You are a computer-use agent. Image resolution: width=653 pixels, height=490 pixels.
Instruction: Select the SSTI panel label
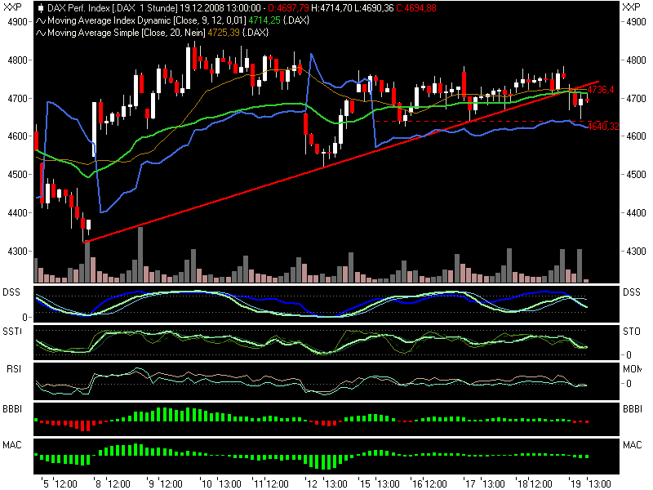[11, 332]
